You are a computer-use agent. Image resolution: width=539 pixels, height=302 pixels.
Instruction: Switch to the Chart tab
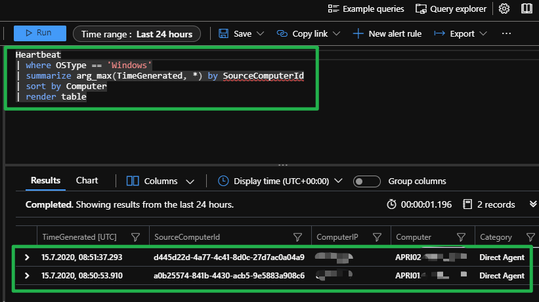[x=87, y=181]
